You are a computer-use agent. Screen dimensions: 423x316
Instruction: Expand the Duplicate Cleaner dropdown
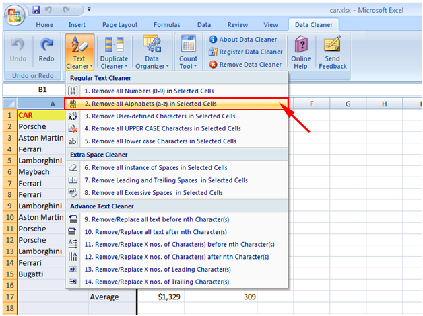[114, 52]
